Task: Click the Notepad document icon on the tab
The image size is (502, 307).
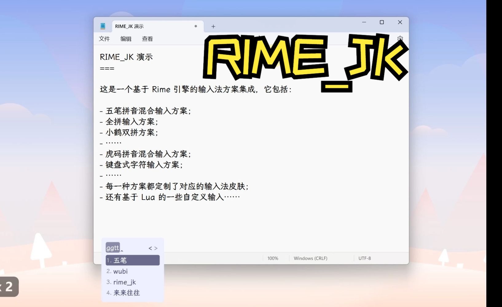Action: (103, 26)
